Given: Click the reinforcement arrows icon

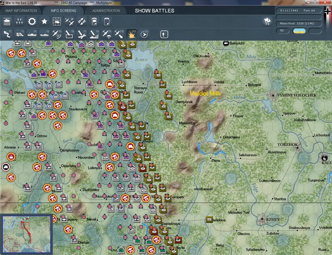Looking at the screenshot, I should tap(82, 22).
